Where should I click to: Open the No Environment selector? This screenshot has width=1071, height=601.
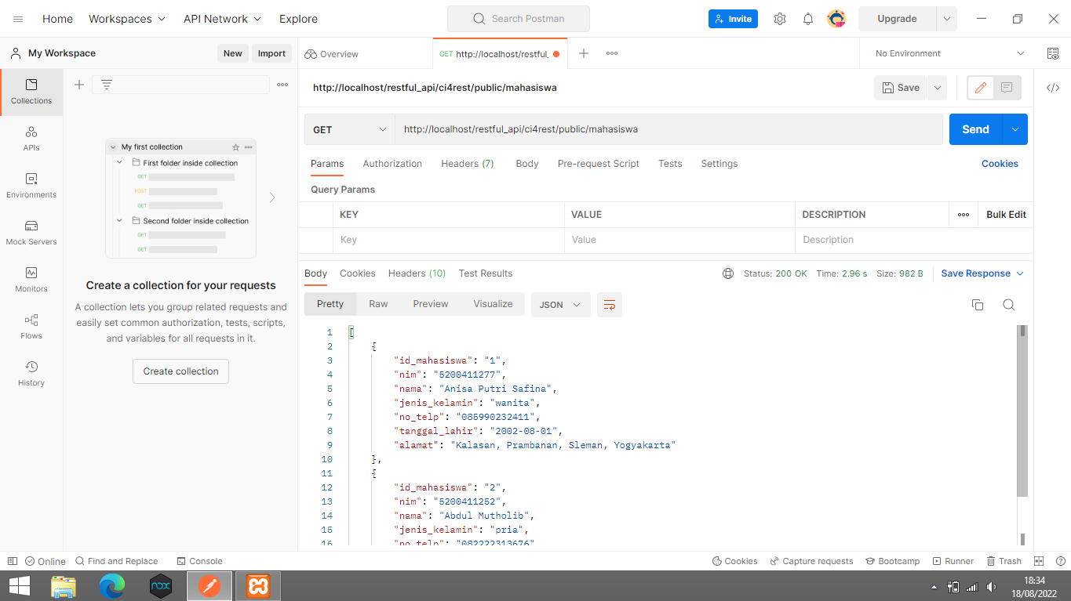[x=949, y=53]
